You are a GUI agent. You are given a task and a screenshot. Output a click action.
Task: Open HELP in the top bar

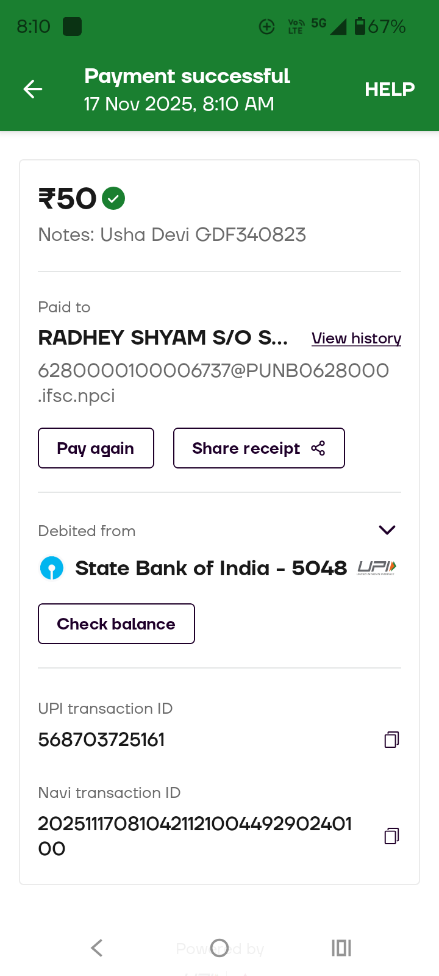coord(390,90)
